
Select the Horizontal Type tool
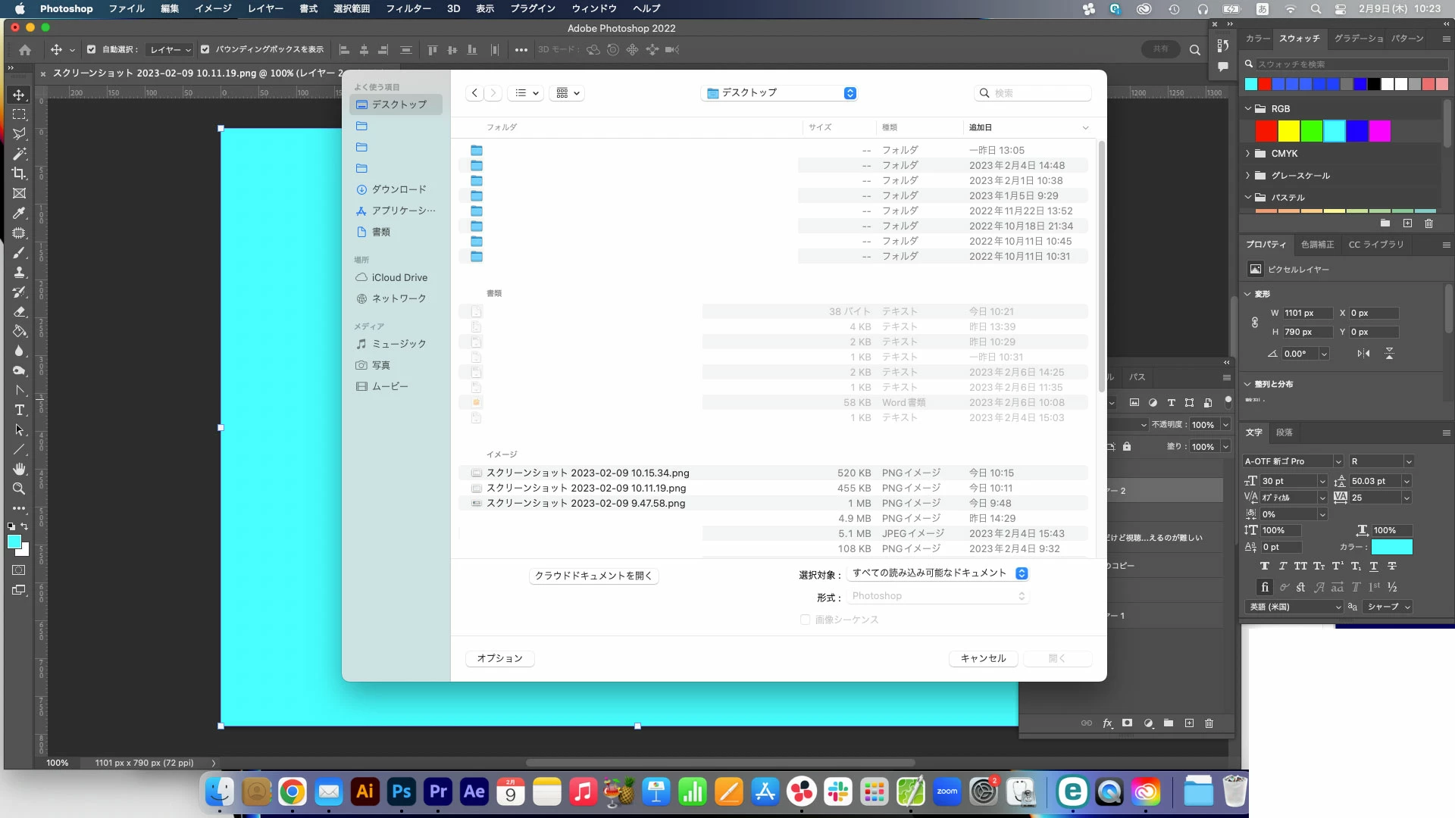[x=20, y=410]
